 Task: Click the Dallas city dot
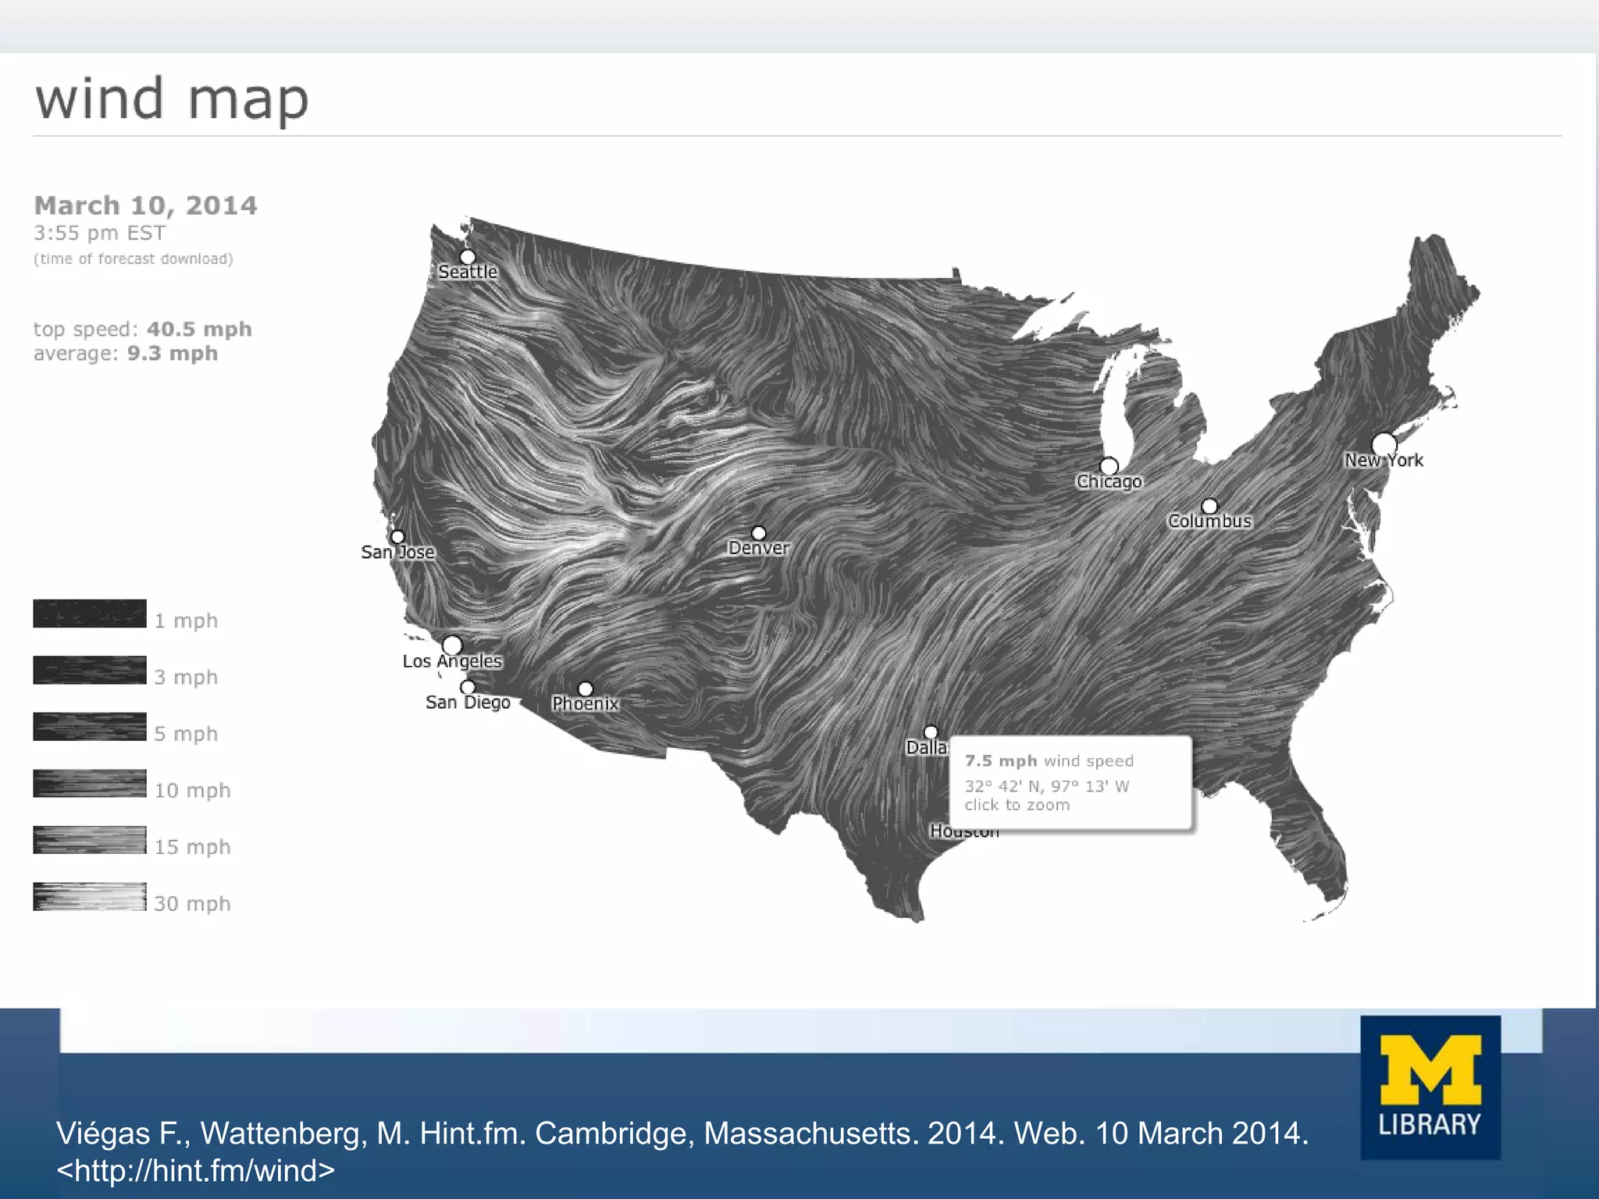click(x=931, y=732)
